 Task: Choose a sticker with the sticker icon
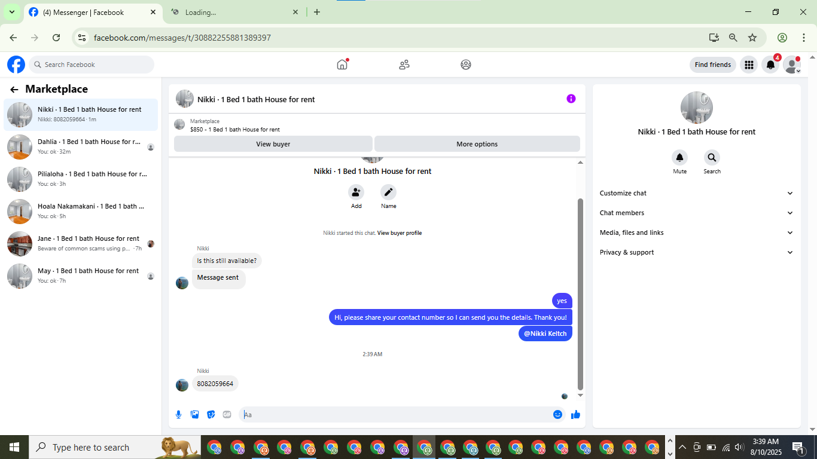211,415
